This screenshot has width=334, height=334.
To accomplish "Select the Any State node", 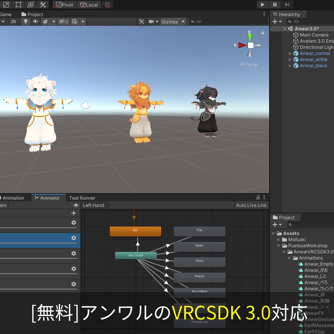I will tap(136, 255).
